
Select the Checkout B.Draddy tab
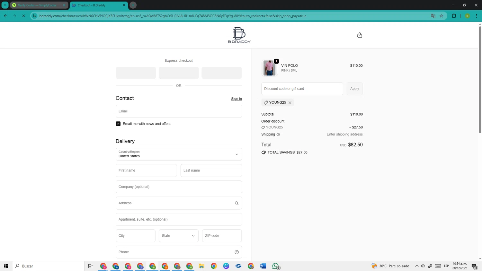(x=99, y=5)
